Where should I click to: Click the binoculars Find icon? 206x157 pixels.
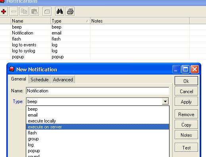tap(60, 11)
